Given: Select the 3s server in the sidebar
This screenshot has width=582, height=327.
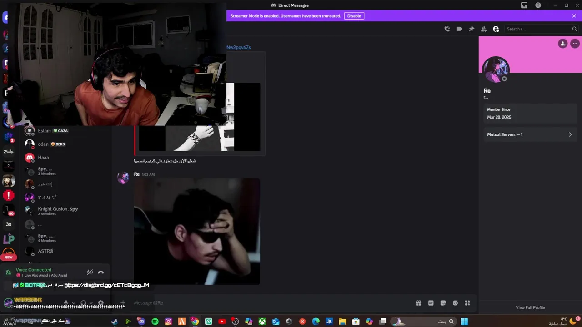Looking at the screenshot, I should tap(9, 224).
